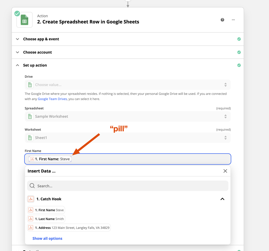
Task: Click the Worksheet field label
Action: [x=33, y=130]
